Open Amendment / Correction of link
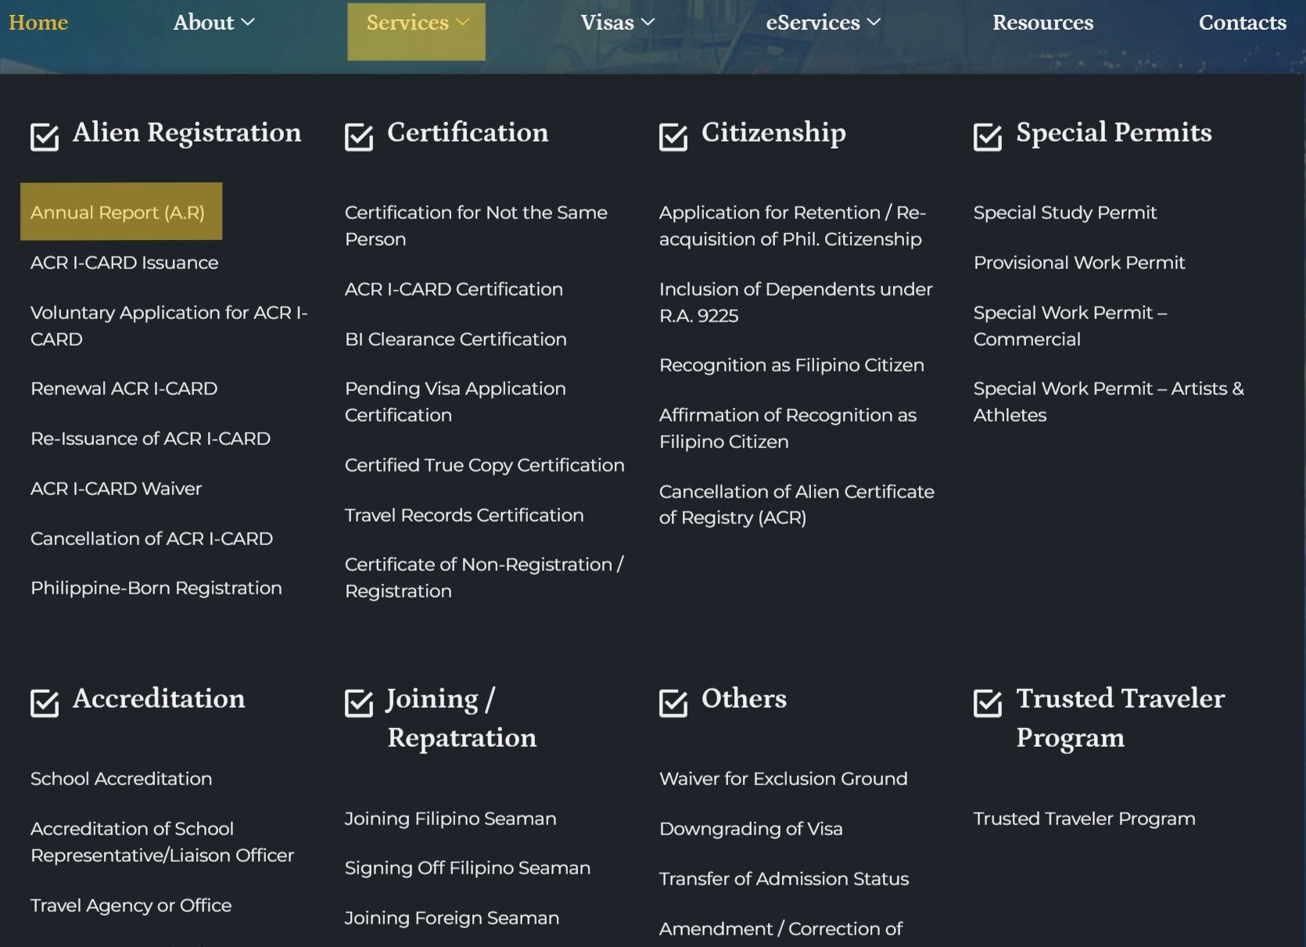 click(780, 929)
